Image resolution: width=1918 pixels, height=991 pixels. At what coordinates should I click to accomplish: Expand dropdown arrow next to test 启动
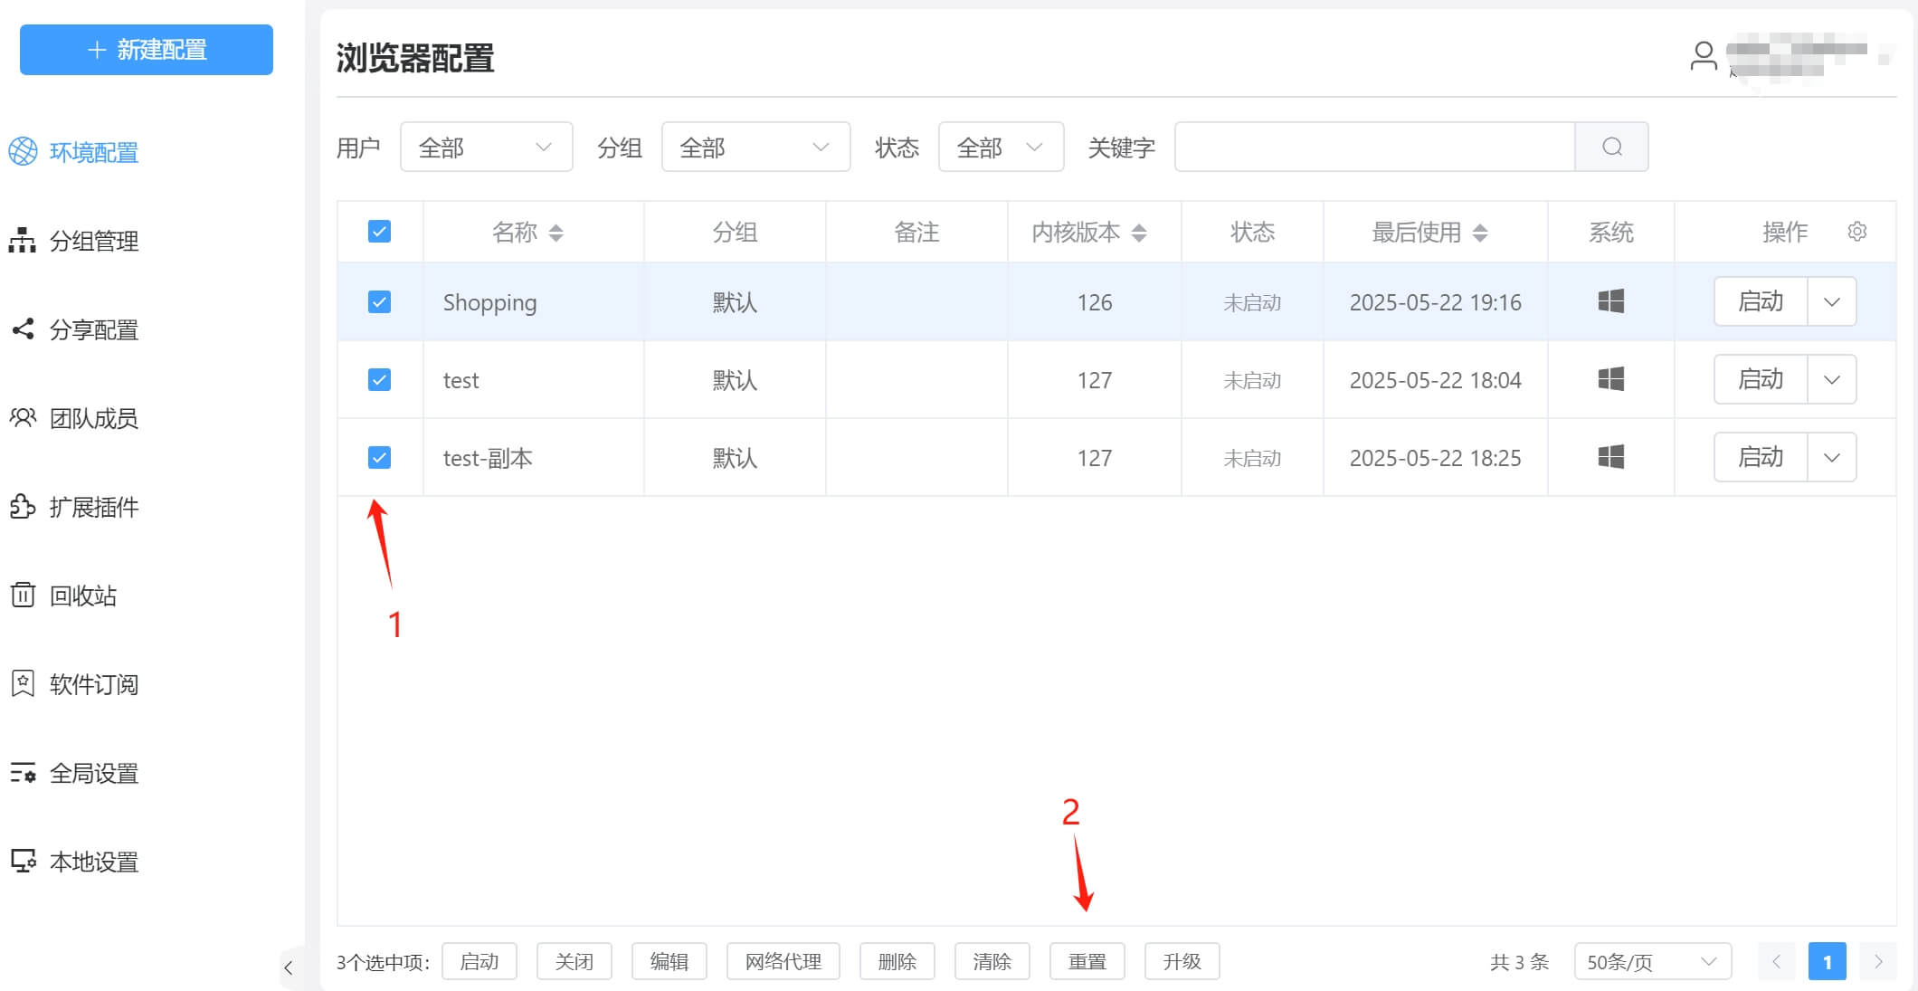click(x=1832, y=379)
